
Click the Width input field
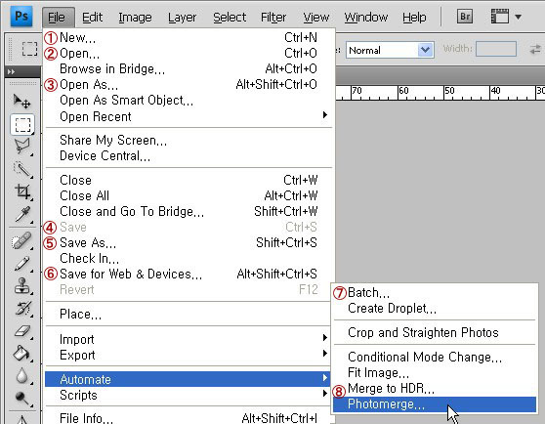pyautogui.click(x=496, y=49)
